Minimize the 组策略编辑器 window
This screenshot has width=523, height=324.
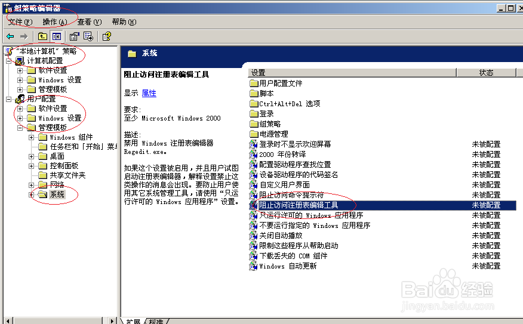[x=501, y=8]
